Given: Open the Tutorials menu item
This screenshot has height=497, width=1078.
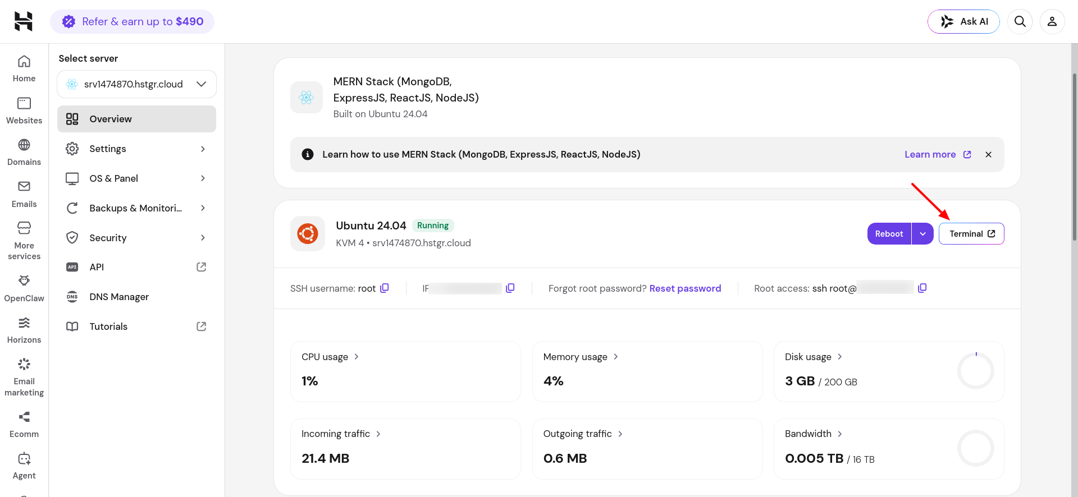Looking at the screenshot, I should pyautogui.click(x=136, y=326).
